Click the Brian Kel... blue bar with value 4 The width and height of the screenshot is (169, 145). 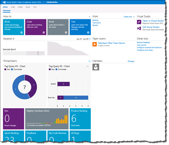[76, 98]
